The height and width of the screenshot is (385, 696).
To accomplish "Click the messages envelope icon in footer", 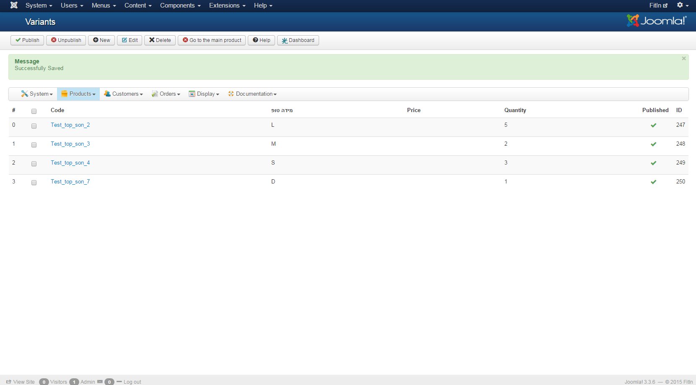I will tap(100, 382).
